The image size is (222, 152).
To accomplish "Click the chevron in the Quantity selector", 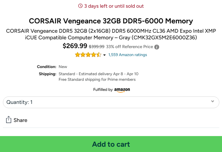I will 212,102.
